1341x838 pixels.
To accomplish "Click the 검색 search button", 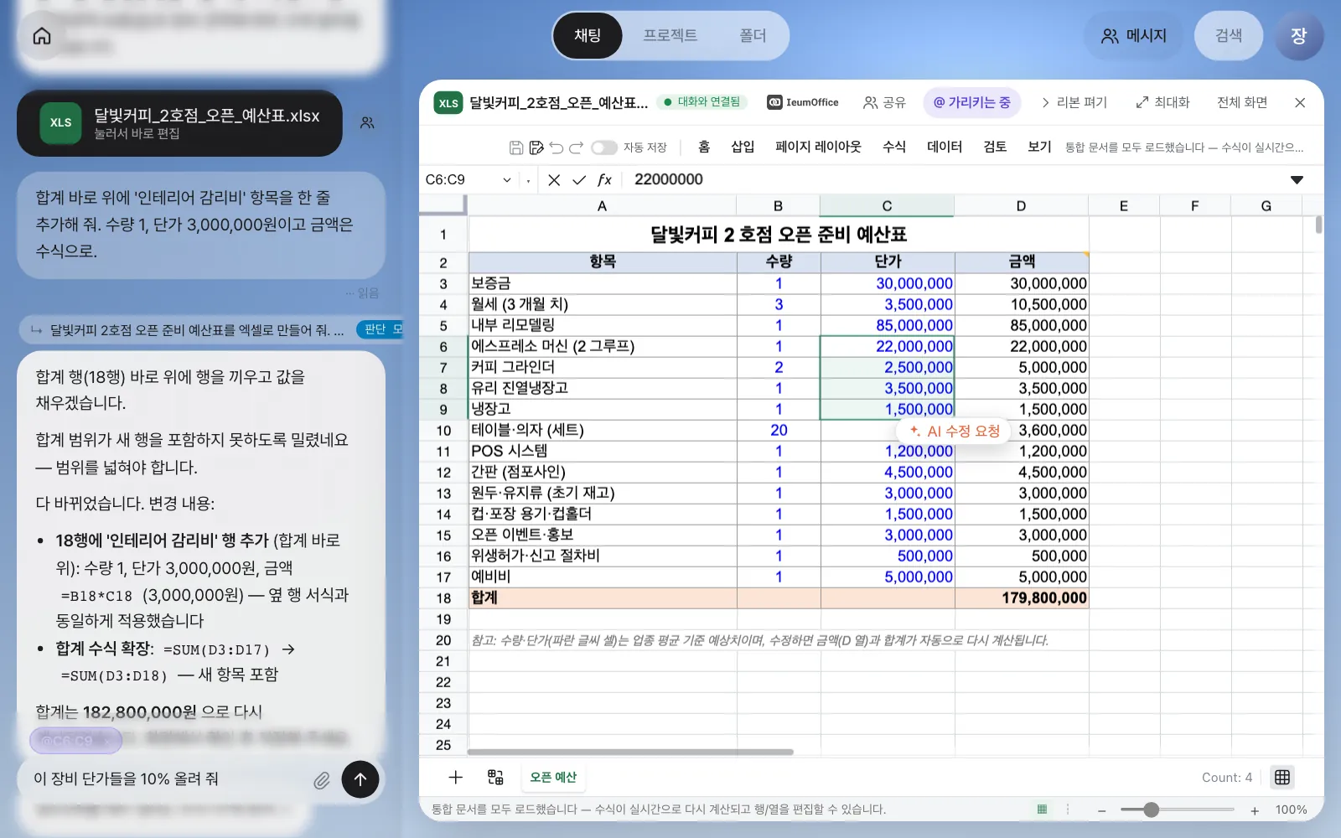I will coord(1228,36).
